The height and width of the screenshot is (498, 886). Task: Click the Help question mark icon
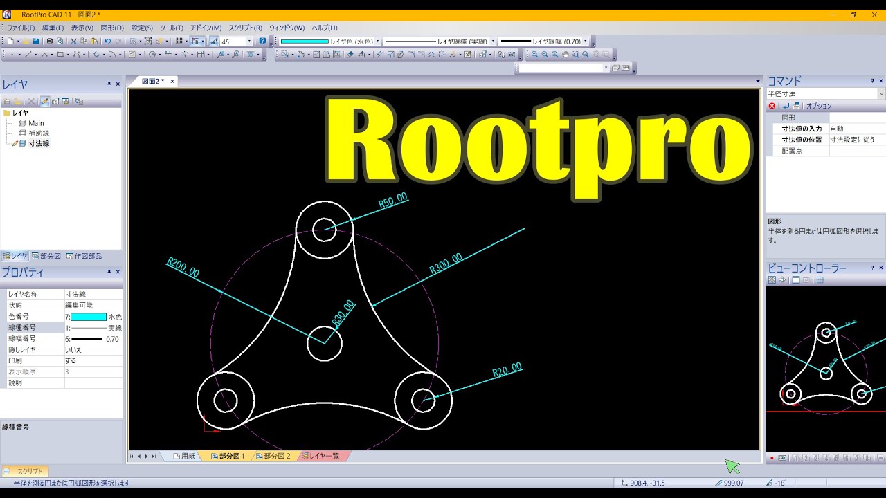tap(262, 41)
